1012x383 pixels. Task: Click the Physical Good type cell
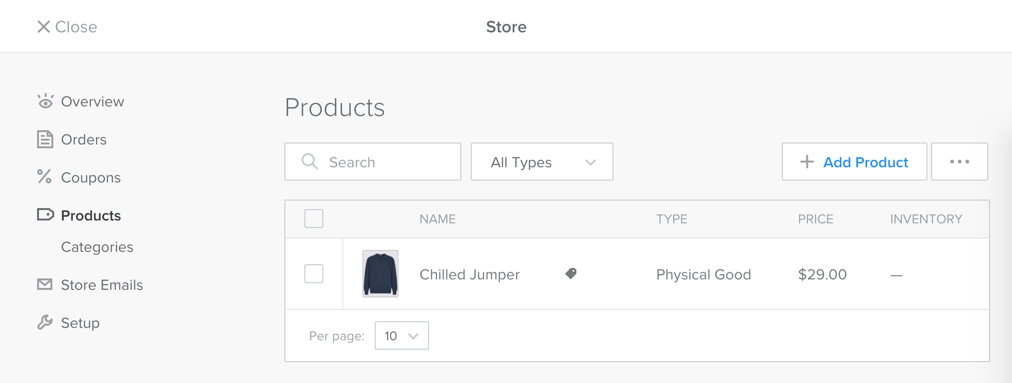tap(703, 275)
